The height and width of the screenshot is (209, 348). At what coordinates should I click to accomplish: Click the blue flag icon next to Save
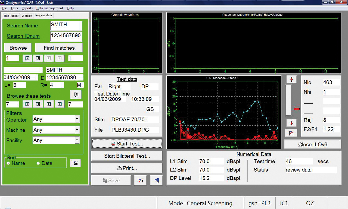tap(156, 180)
